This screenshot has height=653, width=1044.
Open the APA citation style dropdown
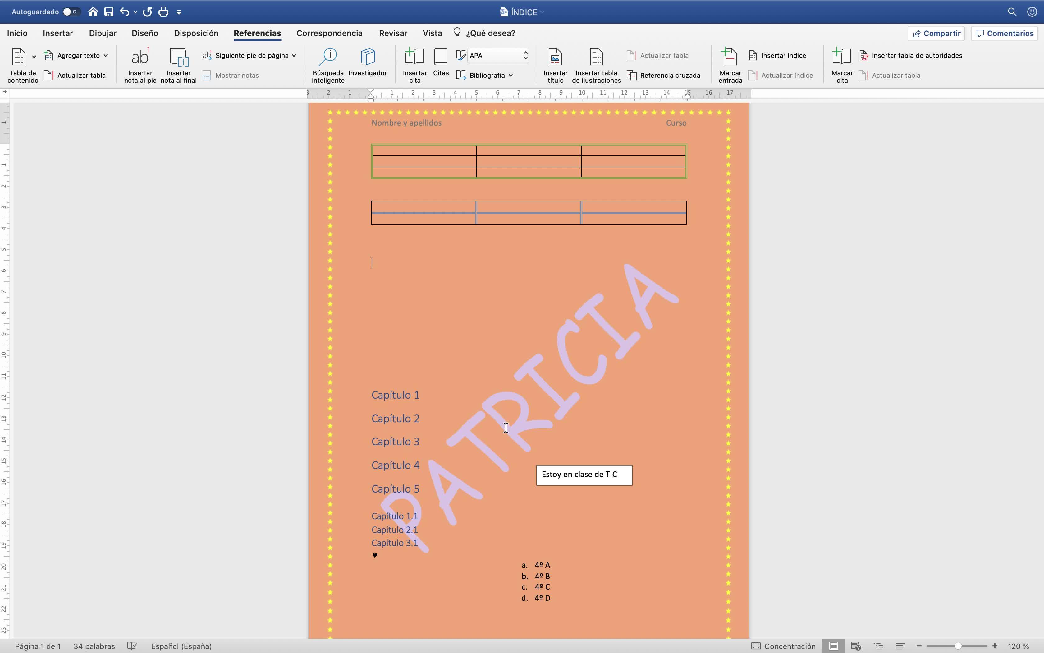click(498, 55)
